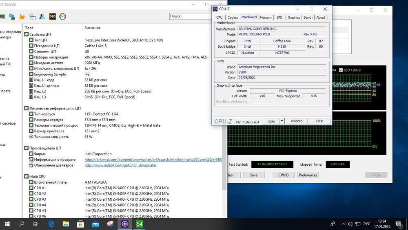This screenshot has height=230, width=408.
Task: Click CPUID in the stability test window
Action: click(x=284, y=175)
